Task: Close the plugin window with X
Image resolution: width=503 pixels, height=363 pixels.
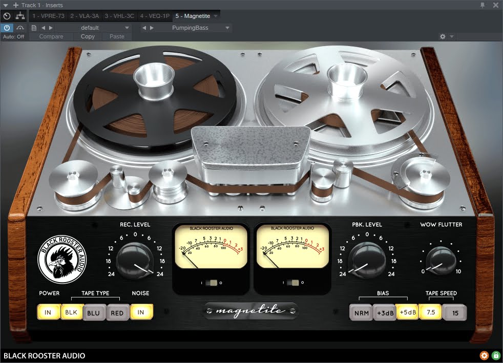Action: point(496,5)
